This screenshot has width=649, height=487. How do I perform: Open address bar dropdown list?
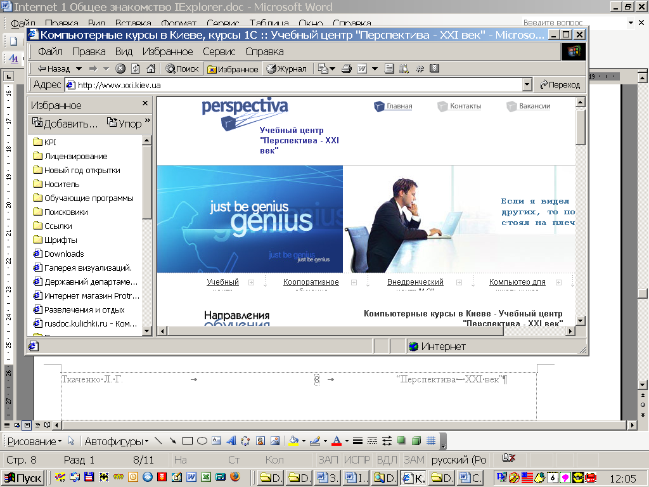click(x=527, y=85)
